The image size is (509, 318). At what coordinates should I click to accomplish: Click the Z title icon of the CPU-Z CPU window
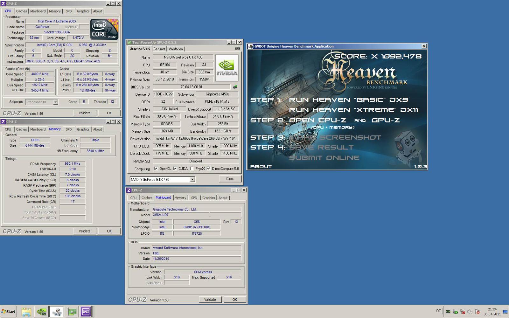pos(3,4)
